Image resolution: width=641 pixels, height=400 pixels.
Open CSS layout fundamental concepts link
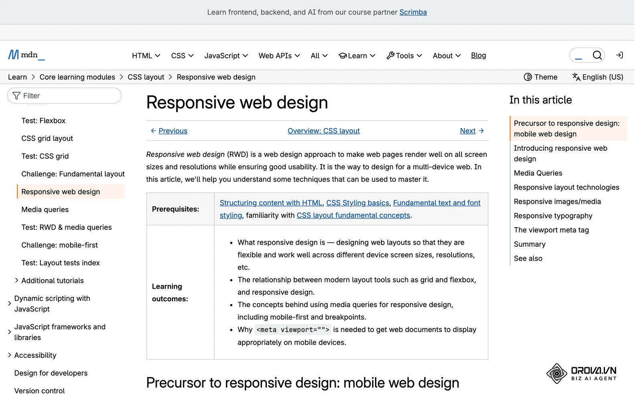pos(353,215)
